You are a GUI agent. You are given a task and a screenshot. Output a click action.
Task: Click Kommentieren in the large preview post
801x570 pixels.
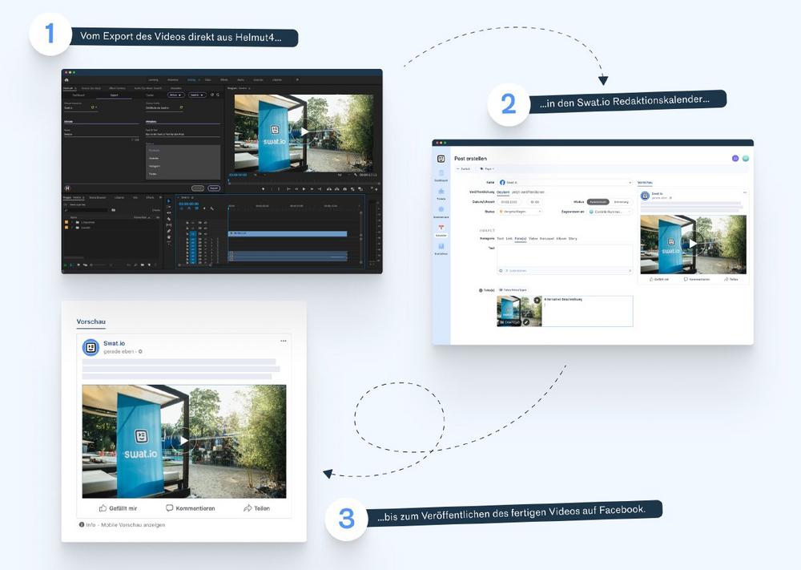[x=191, y=508]
